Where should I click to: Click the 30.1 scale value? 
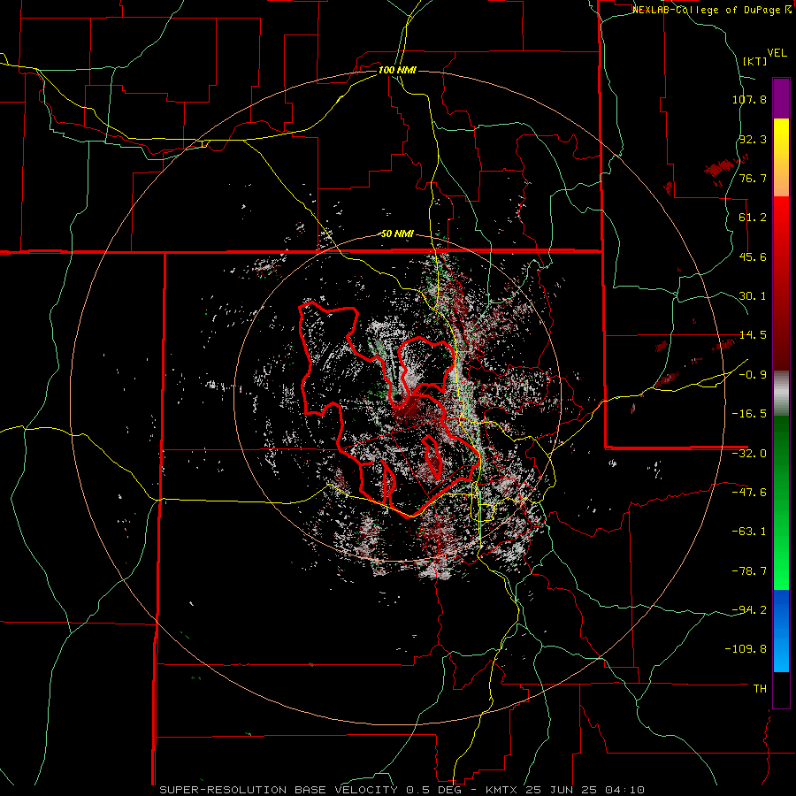pyautogui.click(x=753, y=296)
